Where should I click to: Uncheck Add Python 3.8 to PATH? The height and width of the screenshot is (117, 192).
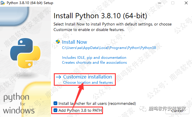(x=56, y=110)
